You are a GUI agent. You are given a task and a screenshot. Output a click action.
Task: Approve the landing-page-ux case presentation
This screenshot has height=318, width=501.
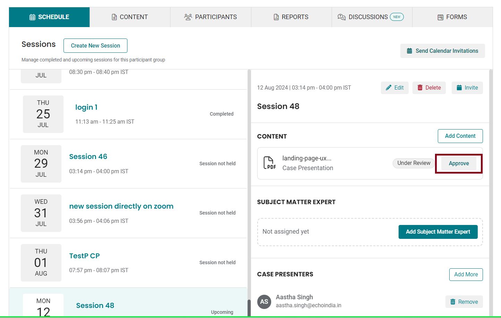pos(459,163)
